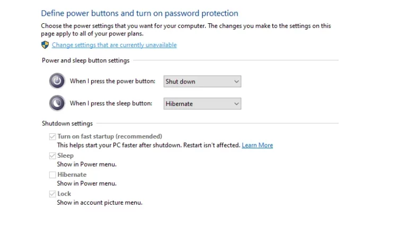Click the 'When I press the sleep button' label
Screen dimensions: 407x247
click(x=111, y=104)
